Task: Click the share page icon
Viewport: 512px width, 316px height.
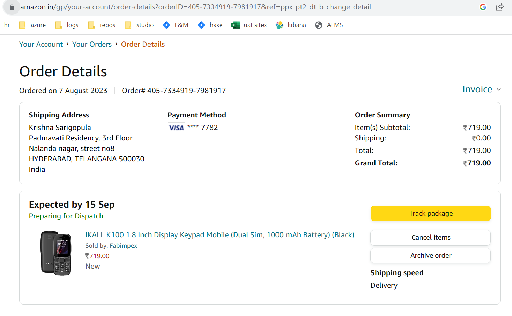Action: (500, 7)
